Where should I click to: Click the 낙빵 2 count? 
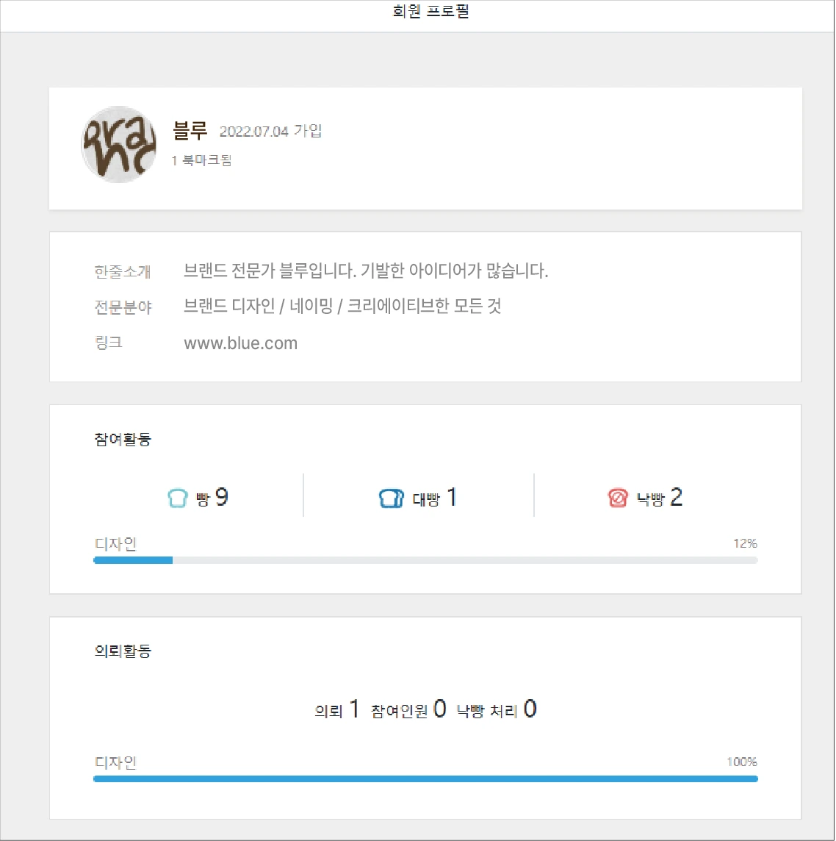click(x=660, y=498)
